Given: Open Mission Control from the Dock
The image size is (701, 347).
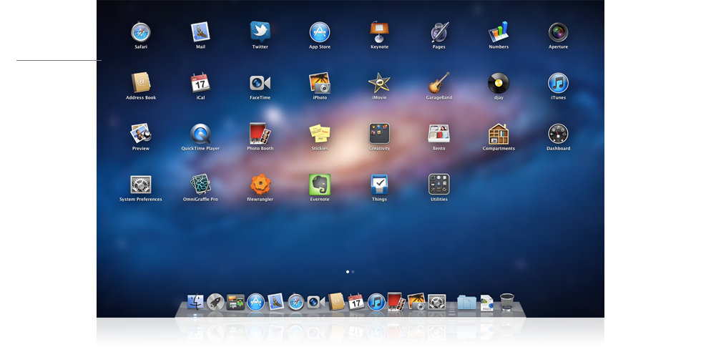Looking at the screenshot, I should coord(235,302).
